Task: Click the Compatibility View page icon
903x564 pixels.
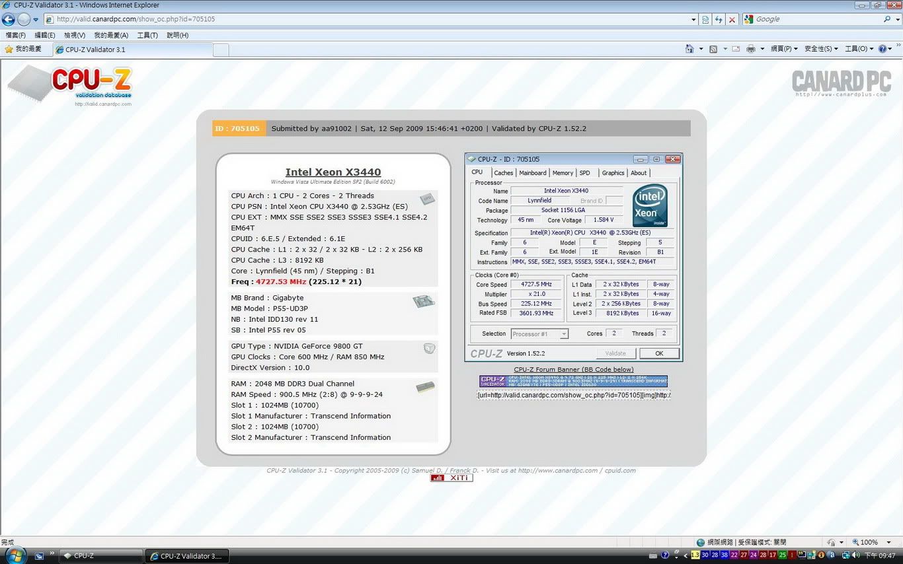Action: point(706,20)
